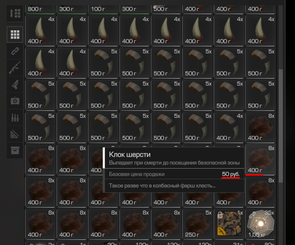Image resolution: width=295 pixels, height=245 pixels.
Task: Select the glowing artifact 35x item
Action: pyautogui.click(x=260, y=223)
